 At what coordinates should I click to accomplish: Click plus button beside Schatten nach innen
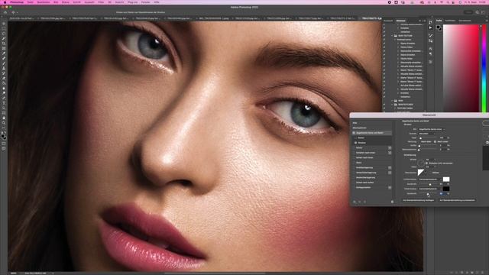click(390, 153)
